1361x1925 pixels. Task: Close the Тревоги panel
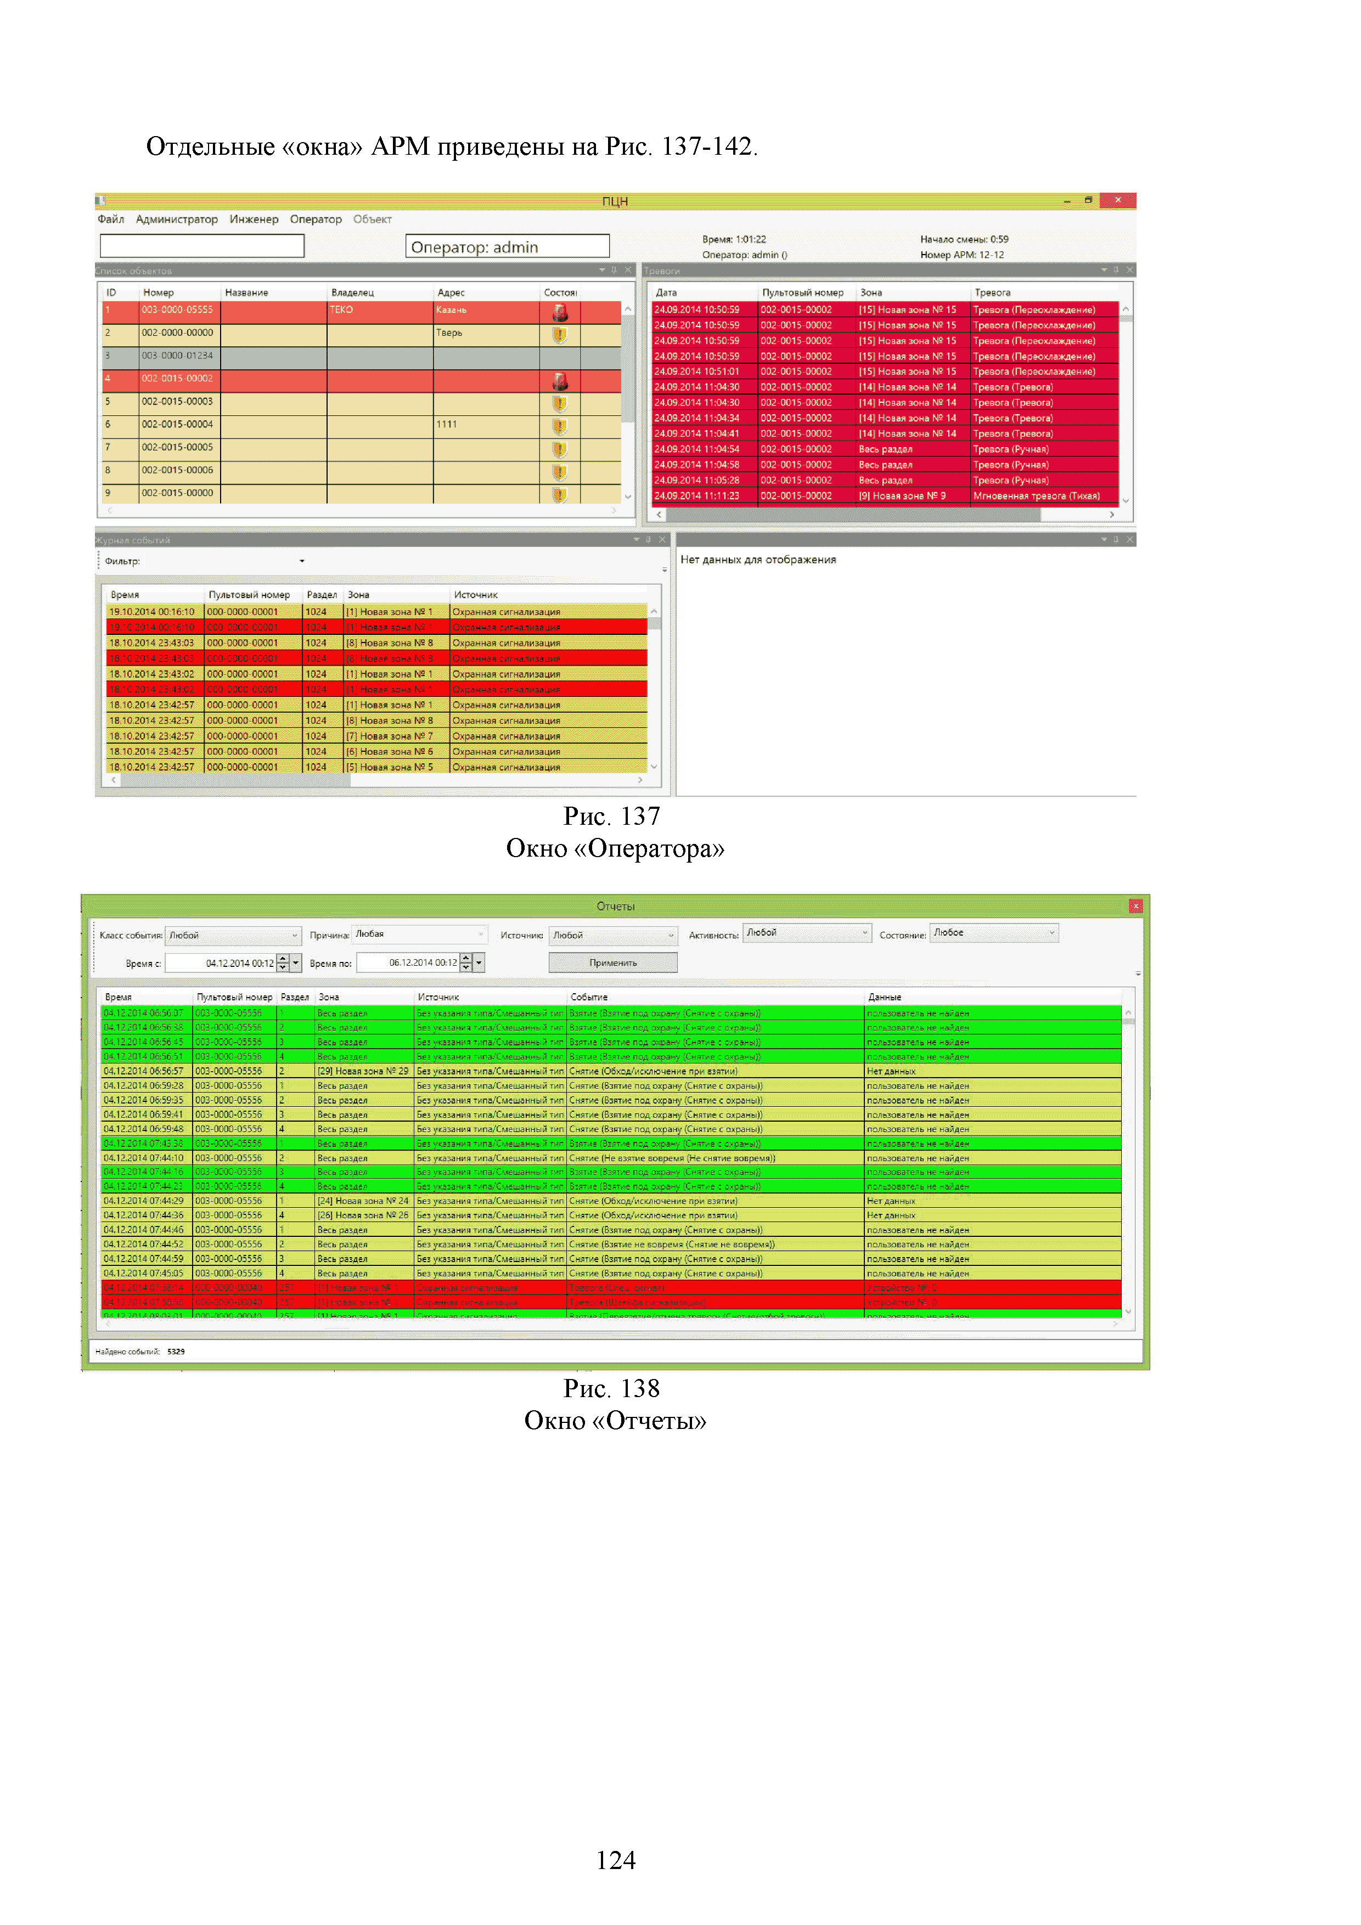(x=1129, y=270)
